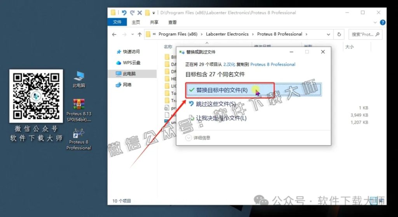Select 网络 in the navigation pane

pyautogui.click(x=124, y=85)
